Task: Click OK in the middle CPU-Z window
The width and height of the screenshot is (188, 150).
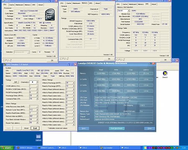Action: [x=109, y=59]
